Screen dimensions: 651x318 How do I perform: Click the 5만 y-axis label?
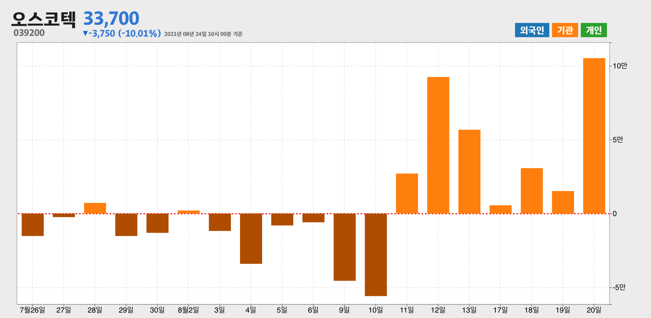click(x=618, y=140)
